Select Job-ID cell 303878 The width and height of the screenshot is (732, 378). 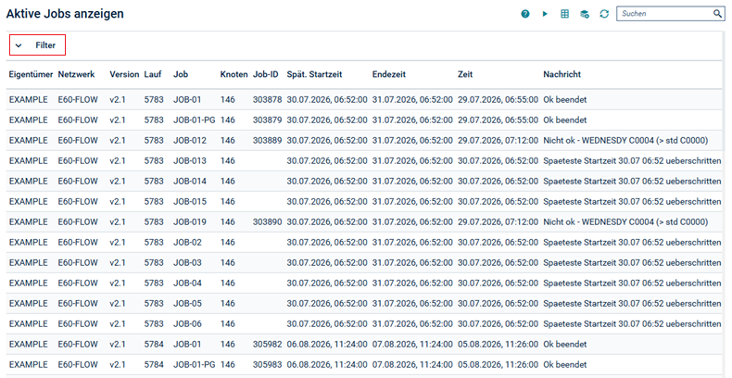(268, 99)
